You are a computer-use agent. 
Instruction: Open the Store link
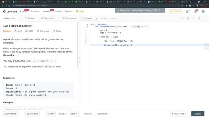[80, 11]
